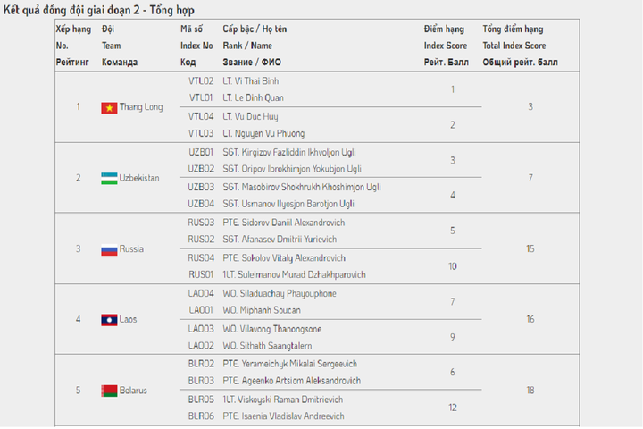Select the Thang Long team name

point(141,107)
